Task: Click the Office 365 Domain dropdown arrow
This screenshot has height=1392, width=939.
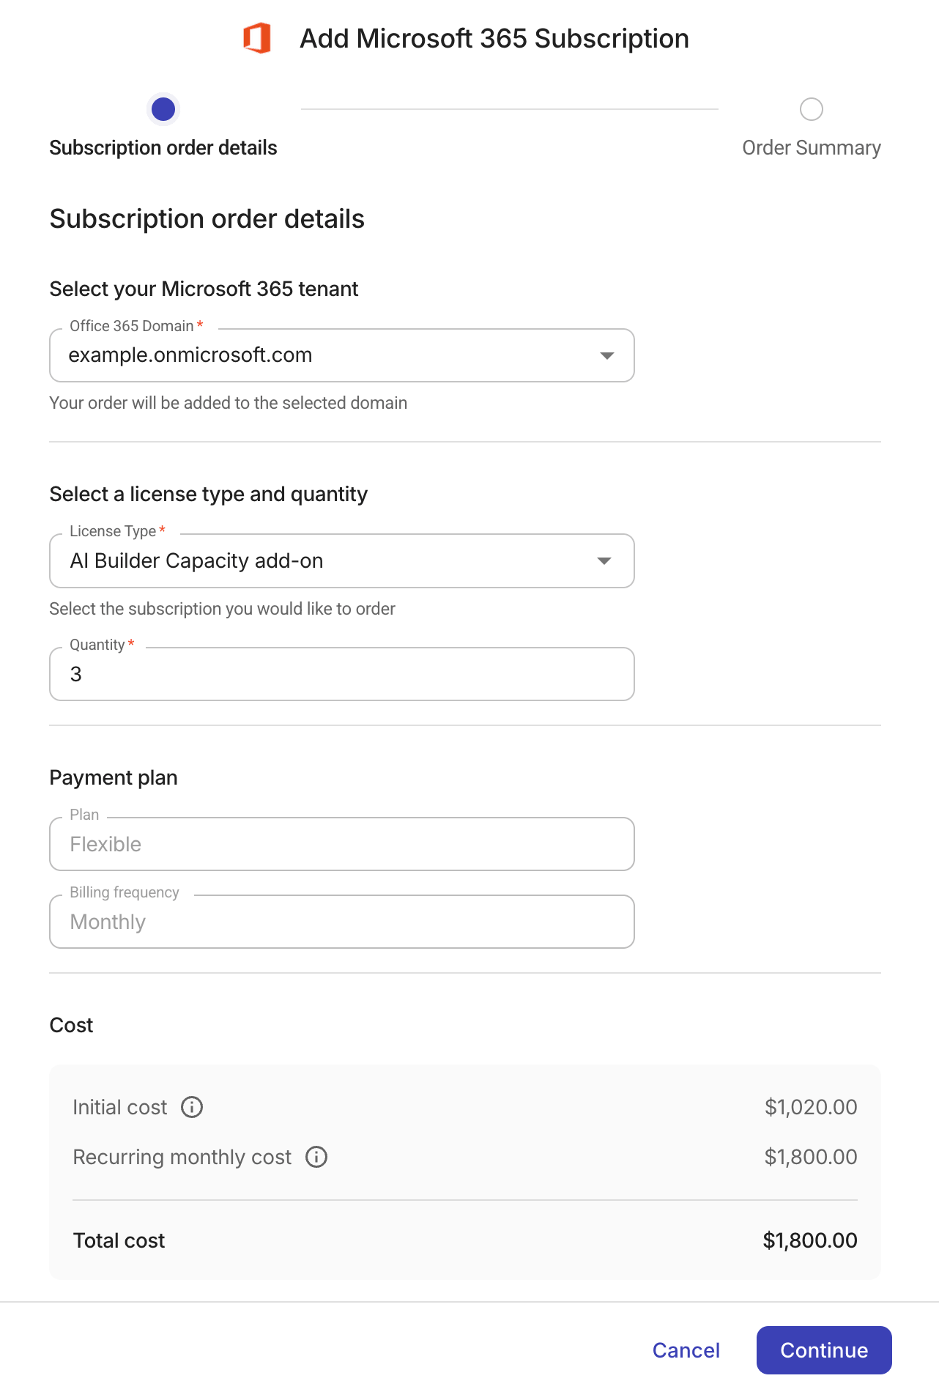Action: (x=606, y=355)
